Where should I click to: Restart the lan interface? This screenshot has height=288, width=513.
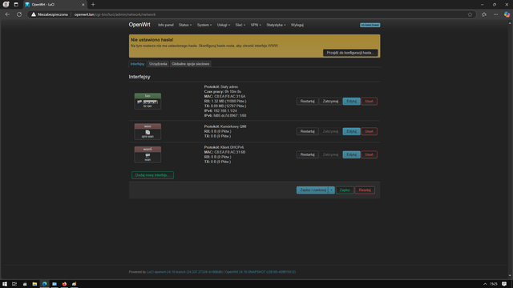(307, 102)
